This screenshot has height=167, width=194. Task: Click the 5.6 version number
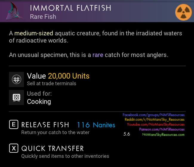pos(127,134)
